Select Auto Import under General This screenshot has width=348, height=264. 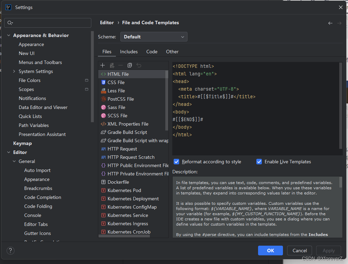37,170
